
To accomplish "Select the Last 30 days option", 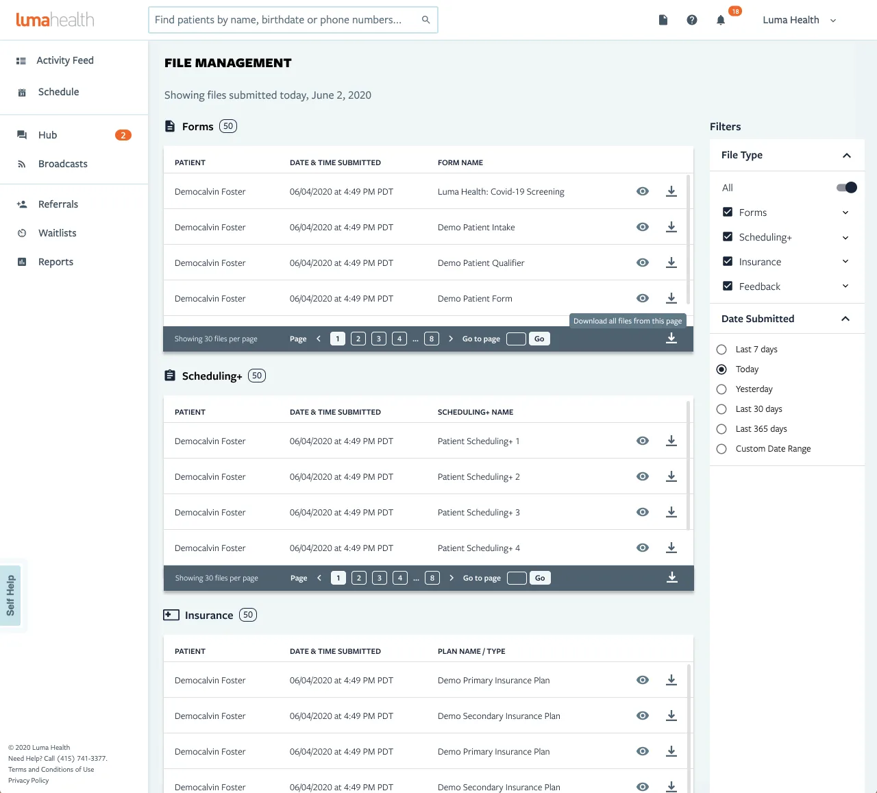I will coord(721,409).
